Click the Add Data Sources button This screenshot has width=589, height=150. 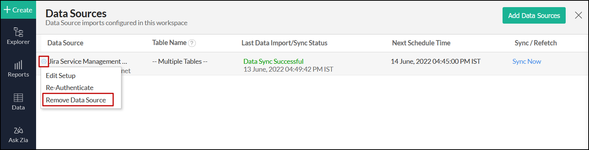pos(534,15)
